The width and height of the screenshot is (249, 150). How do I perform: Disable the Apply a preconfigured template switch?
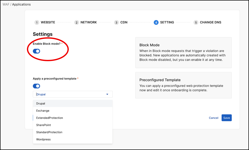37,86
